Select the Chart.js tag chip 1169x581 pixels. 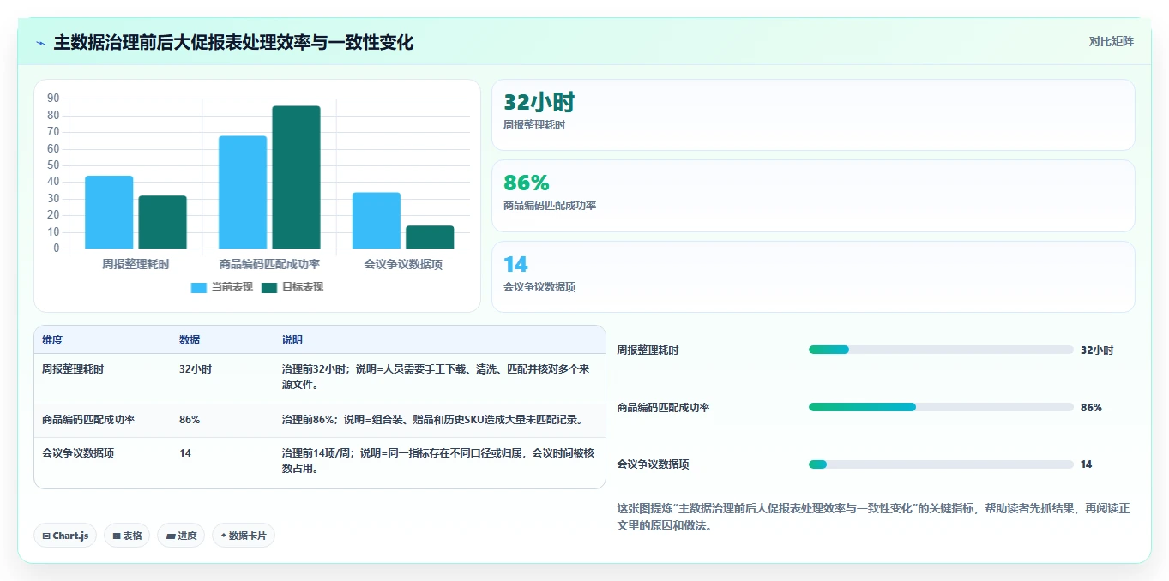[x=65, y=536]
